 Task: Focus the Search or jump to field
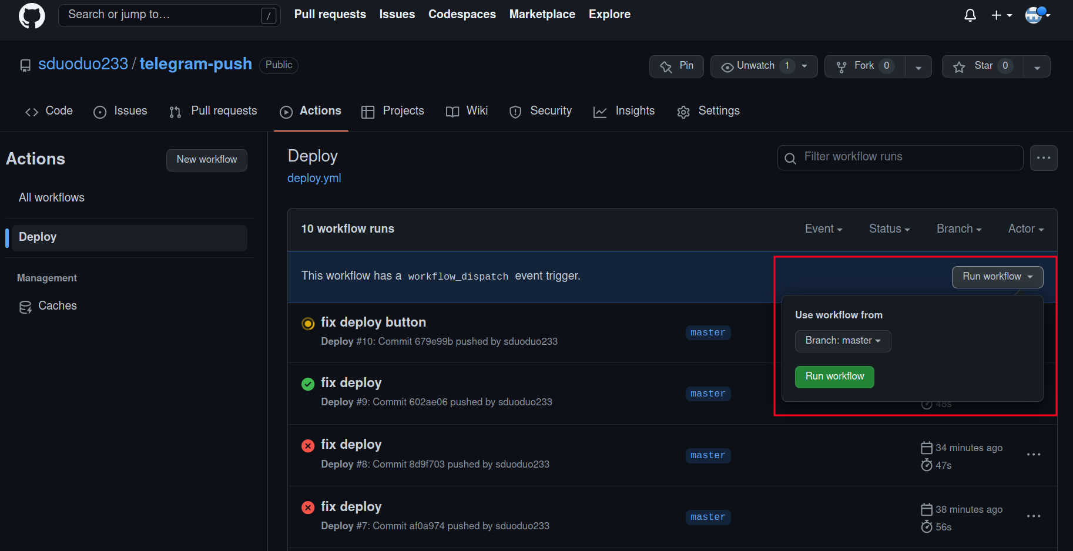coord(169,15)
